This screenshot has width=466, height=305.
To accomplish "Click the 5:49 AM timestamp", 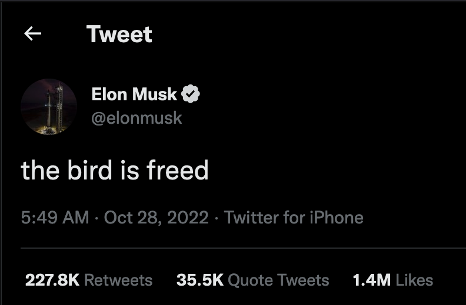I will click(55, 218).
